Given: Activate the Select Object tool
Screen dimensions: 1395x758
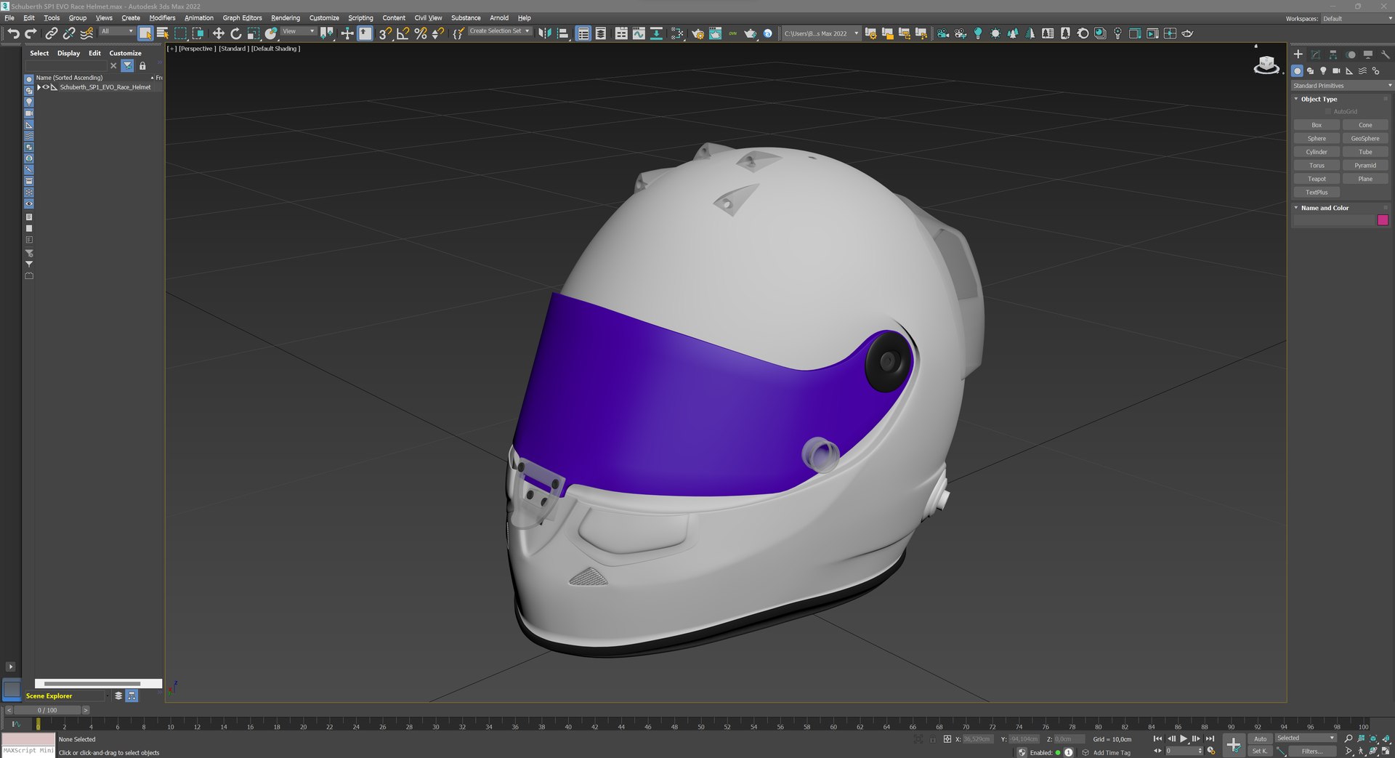Looking at the screenshot, I should 145,33.
